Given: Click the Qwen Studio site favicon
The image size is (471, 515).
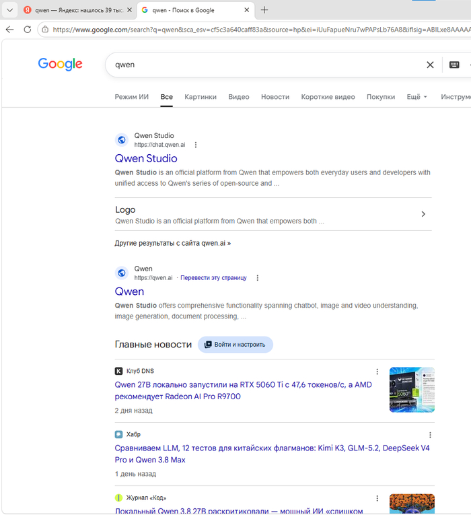Looking at the screenshot, I should pyautogui.click(x=121, y=140).
